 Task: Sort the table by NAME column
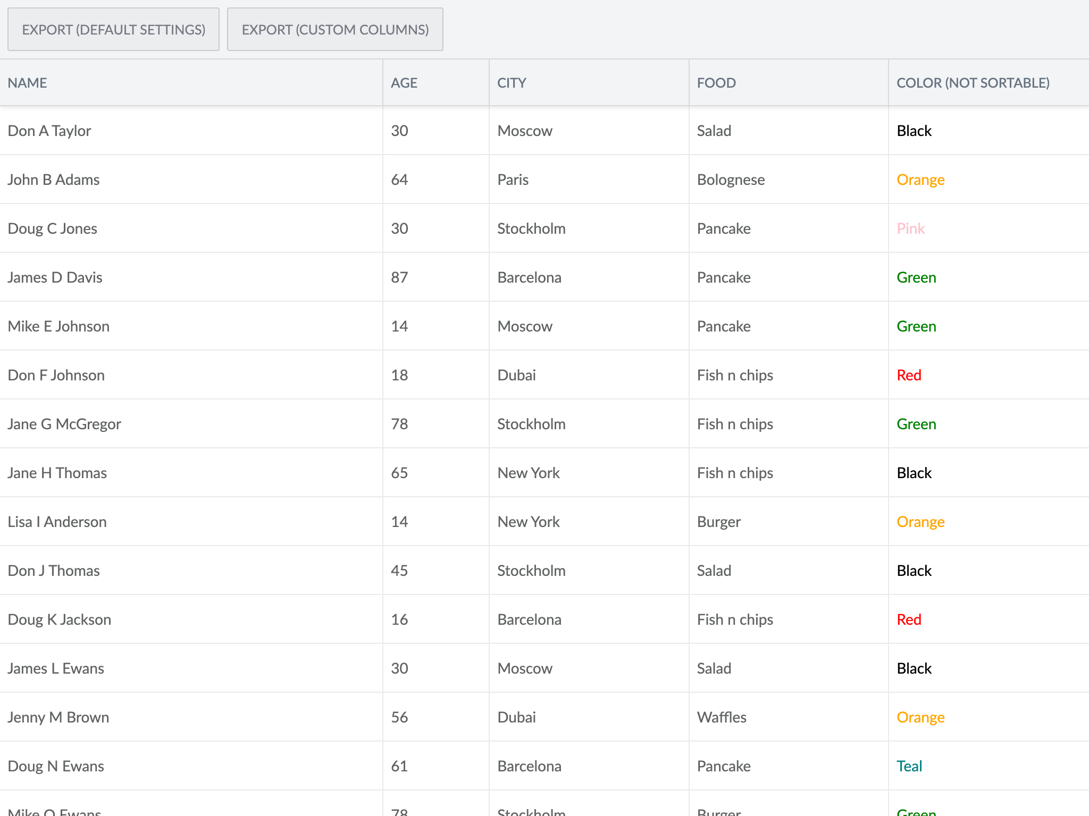point(27,82)
